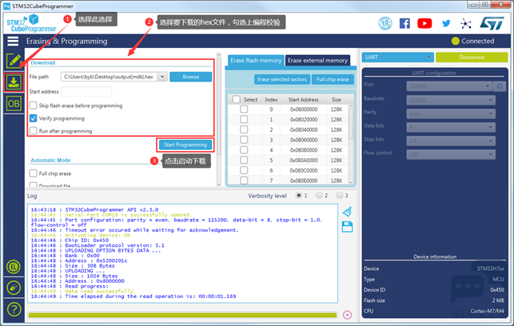This screenshot has width=514, height=326.
Task: Click sector address 0x08040000 cell
Action: 304,129
